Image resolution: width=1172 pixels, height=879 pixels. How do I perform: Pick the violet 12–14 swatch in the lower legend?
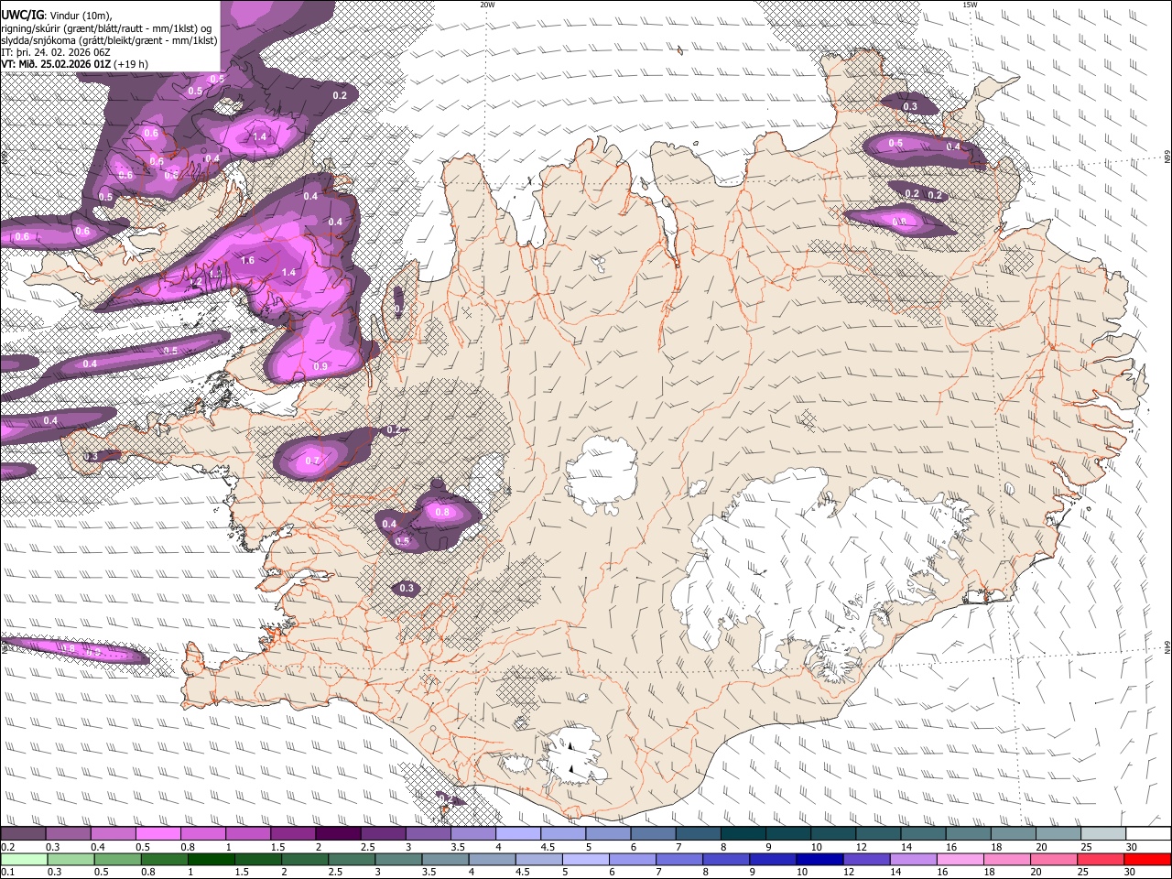pyautogui.click(x=865, y=859)
